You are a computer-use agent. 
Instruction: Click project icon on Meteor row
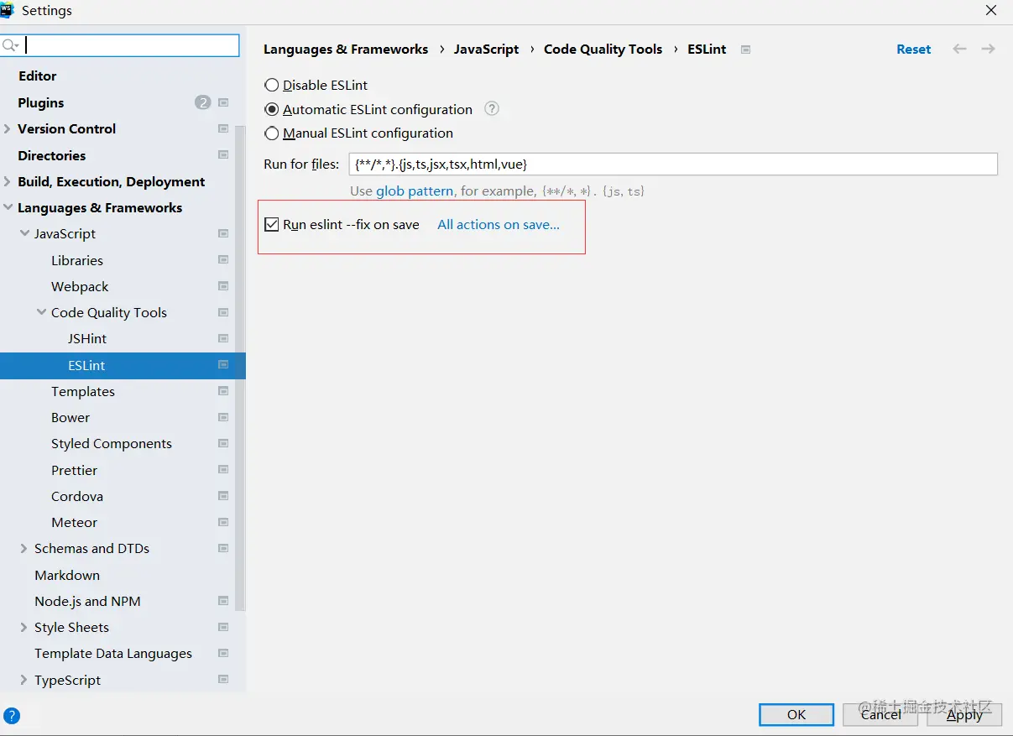point(223,522)
